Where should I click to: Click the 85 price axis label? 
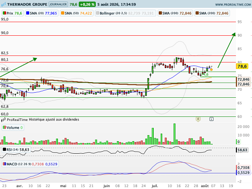click(240, 49)
